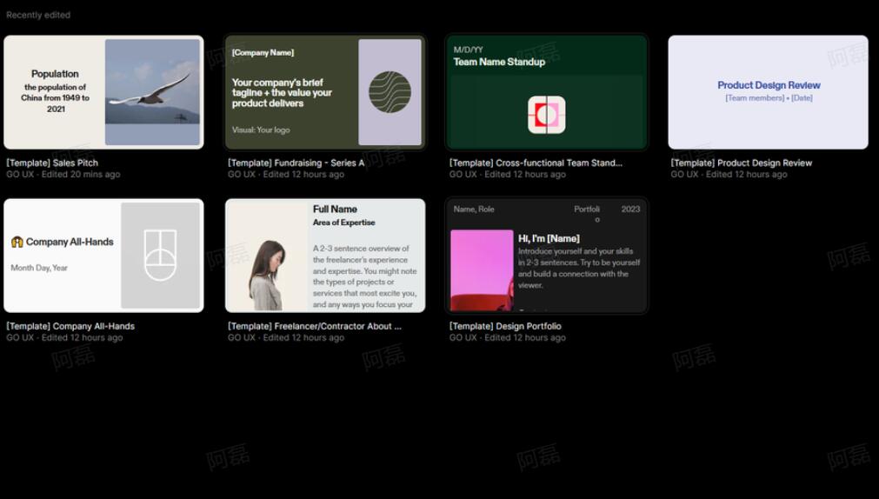879x499 pixels.
Task: Click 'GO UX · Edited 20 mins ago' text
Action: [x=63, y=175]
